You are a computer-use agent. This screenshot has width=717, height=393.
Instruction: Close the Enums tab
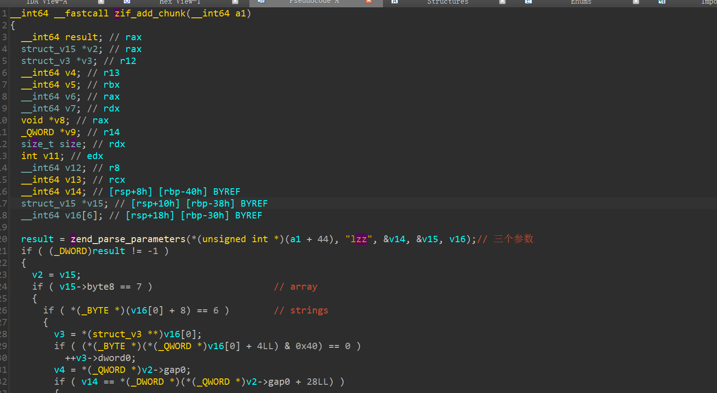pyautogui.click(x=636, y=2)
